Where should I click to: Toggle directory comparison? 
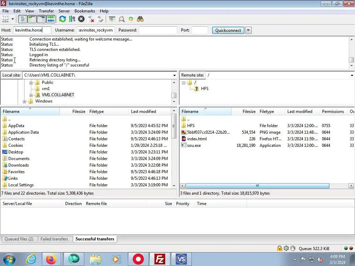(122, 19)
